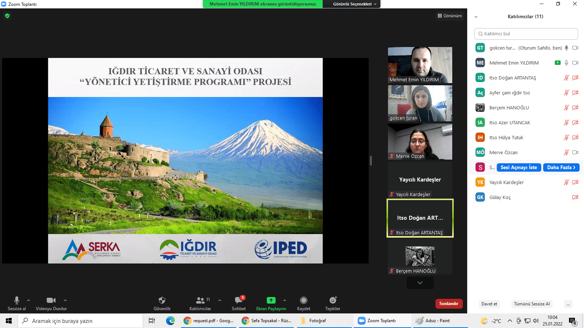The width and height of the screenshot is (584, 328).
Task: Click the green encryption shield icon
Action: click(7, 16)
